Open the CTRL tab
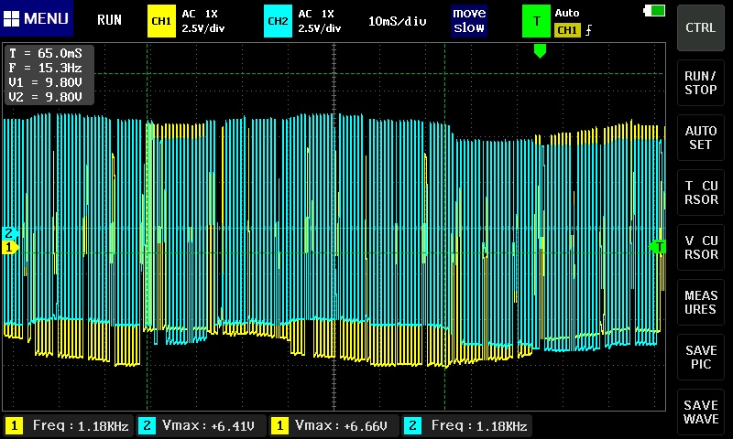The height and width of the screenshot is (439, 733). (x=701, y=27)
